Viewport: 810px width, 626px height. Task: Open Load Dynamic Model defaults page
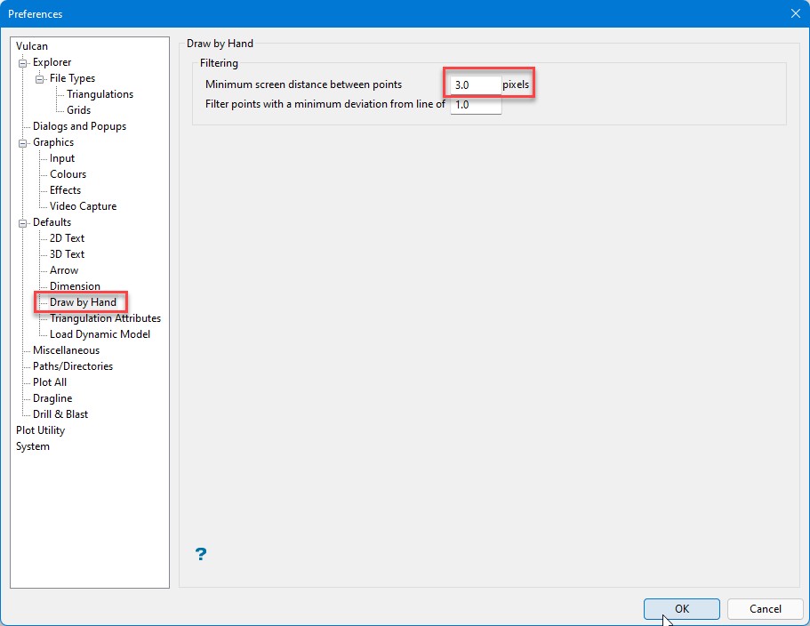[x=100, y=334]
